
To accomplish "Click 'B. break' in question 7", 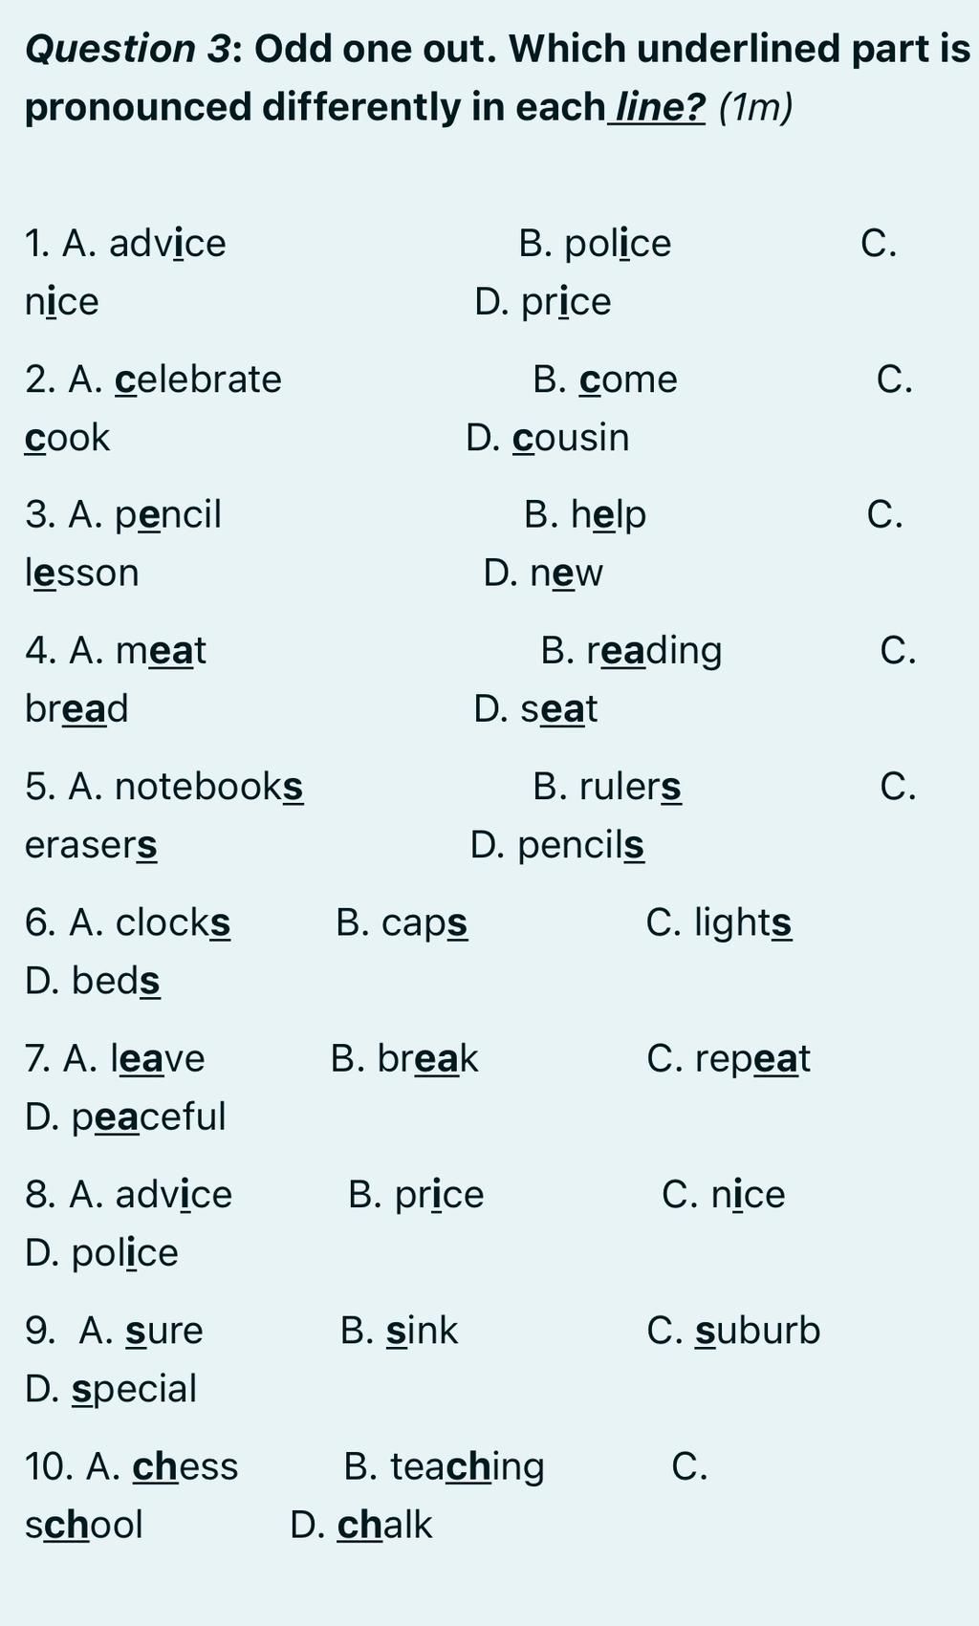I will pyautogui.click(x=404, y=1058).
